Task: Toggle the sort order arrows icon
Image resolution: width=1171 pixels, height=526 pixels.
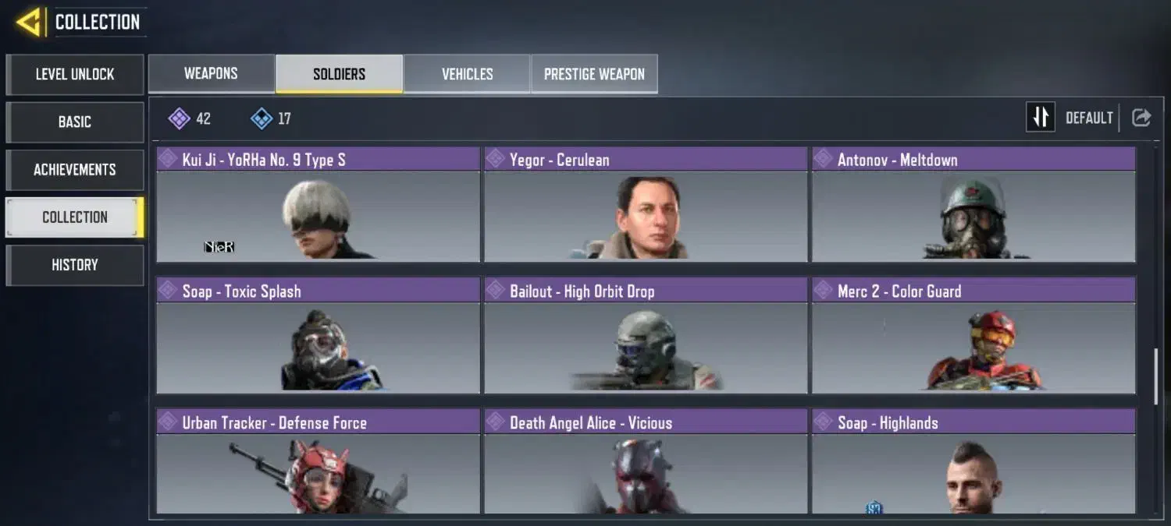Action: point(1041,118)
